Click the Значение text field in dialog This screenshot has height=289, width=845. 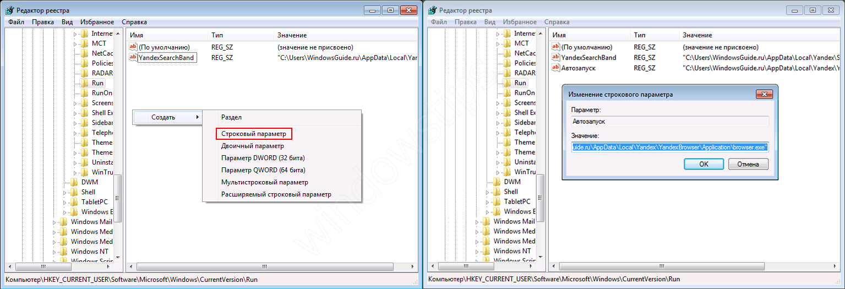tap(669, 147)
